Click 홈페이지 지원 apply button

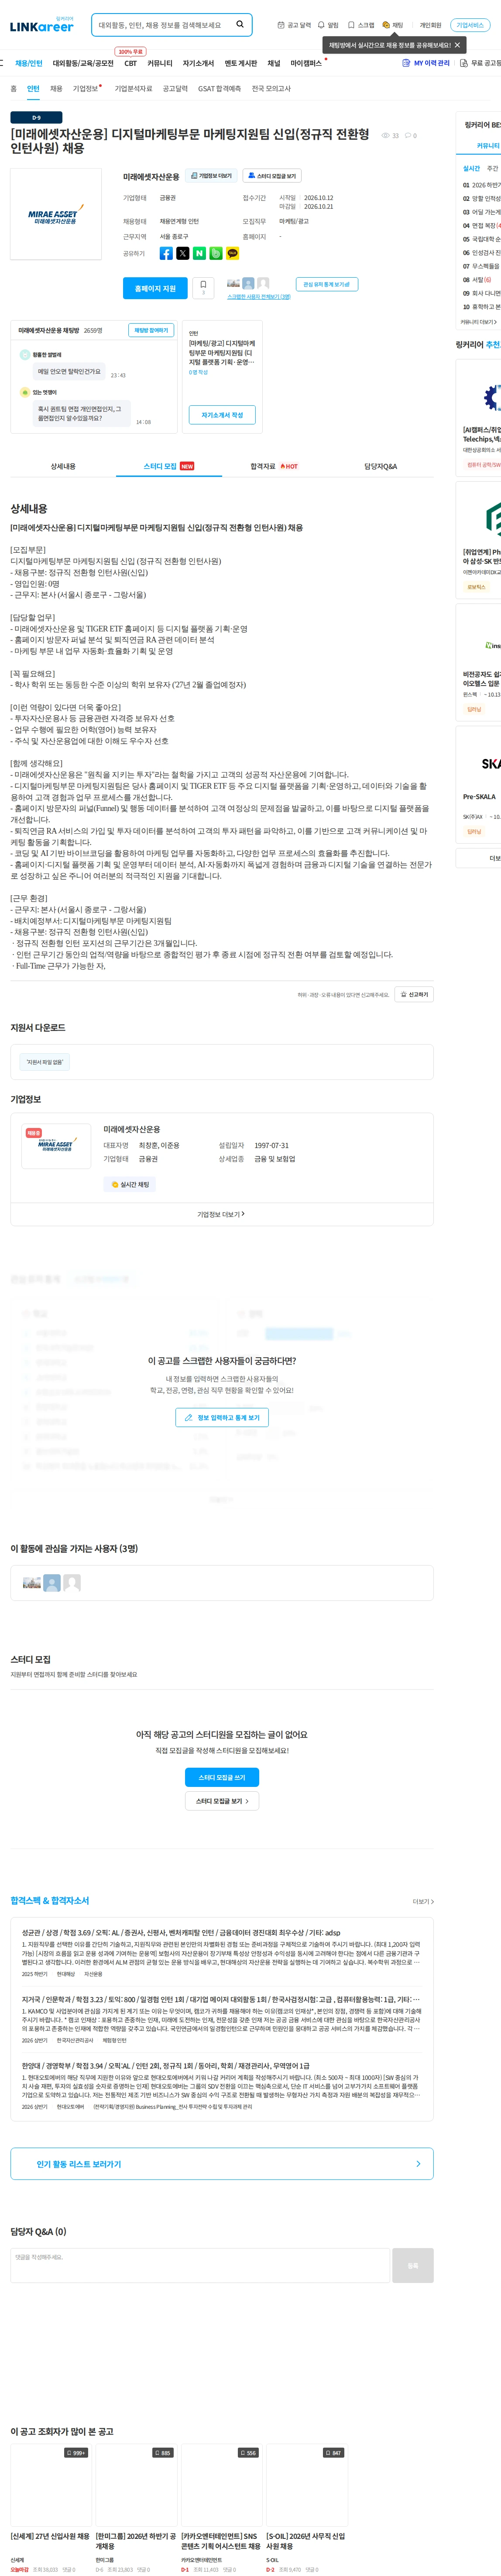coord(155,288)
